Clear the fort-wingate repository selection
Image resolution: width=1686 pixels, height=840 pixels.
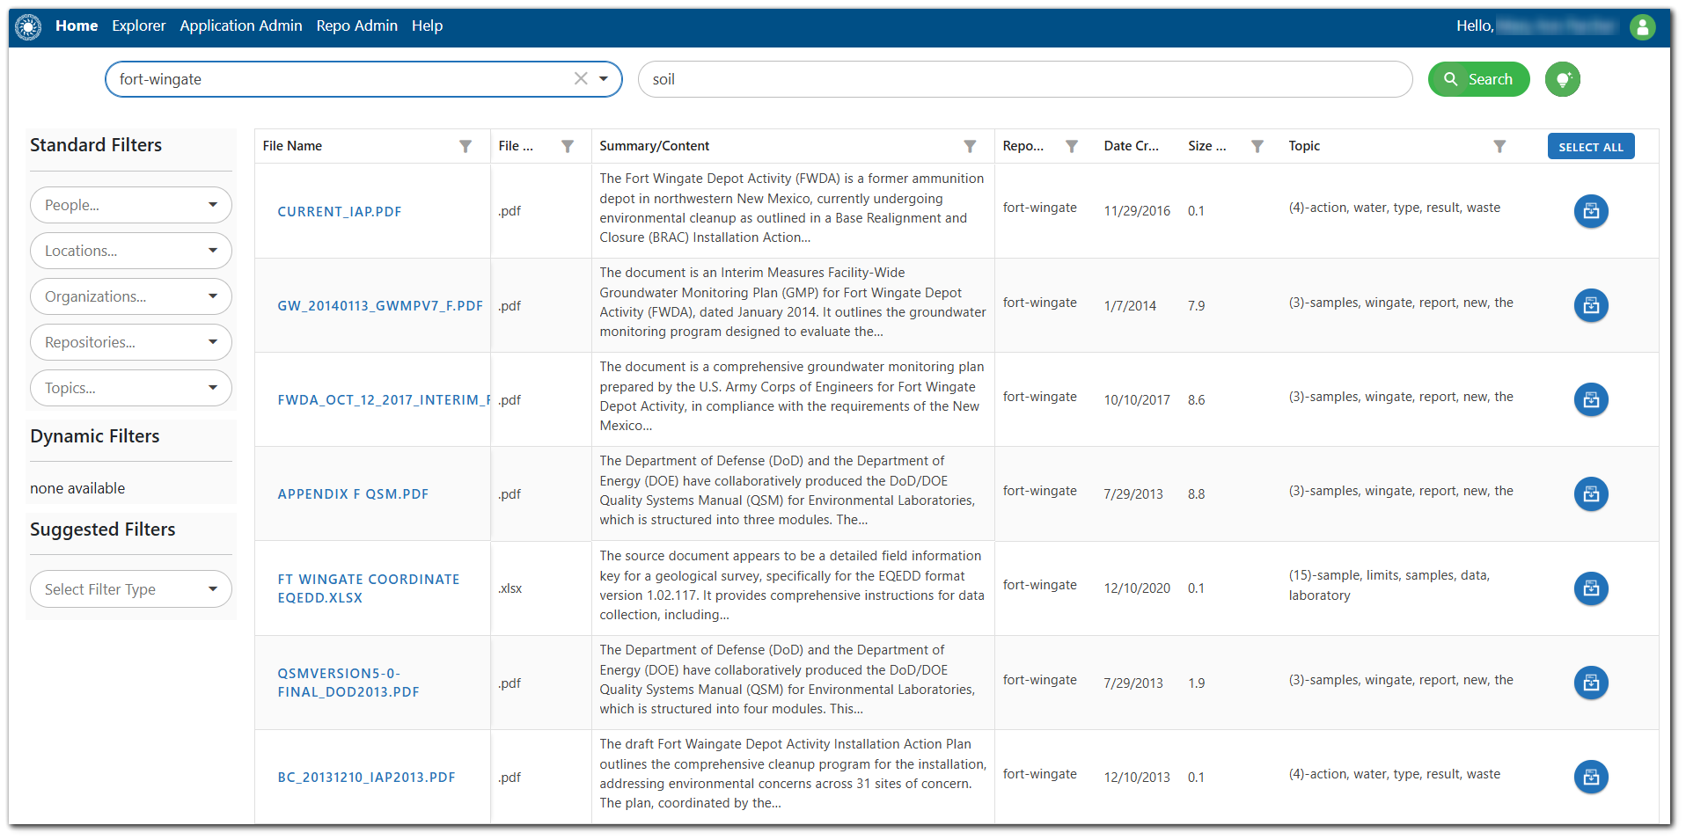coord(581,78)
